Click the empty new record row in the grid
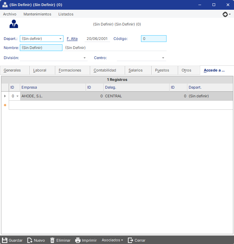234x244 pixels. coord(121,105)
